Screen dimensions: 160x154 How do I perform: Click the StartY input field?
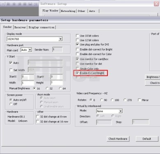pyautogui.click(x=57, y=77)
